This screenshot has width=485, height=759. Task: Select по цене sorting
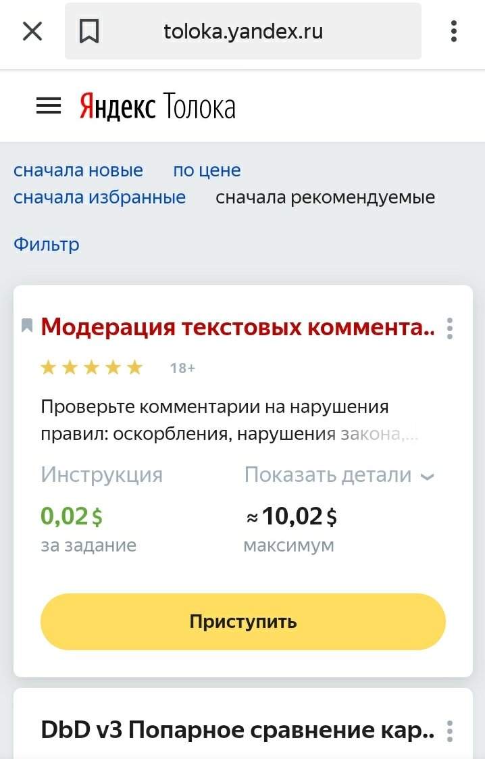pos(207,170)
